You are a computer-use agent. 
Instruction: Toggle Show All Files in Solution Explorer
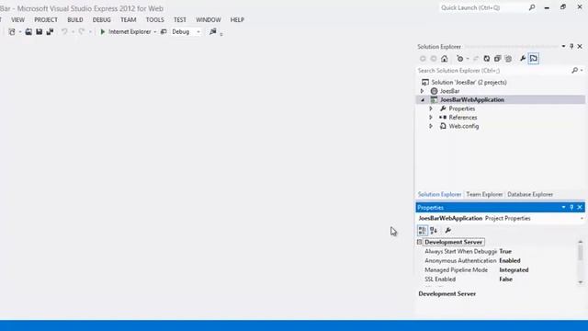(x=508, y=59)
